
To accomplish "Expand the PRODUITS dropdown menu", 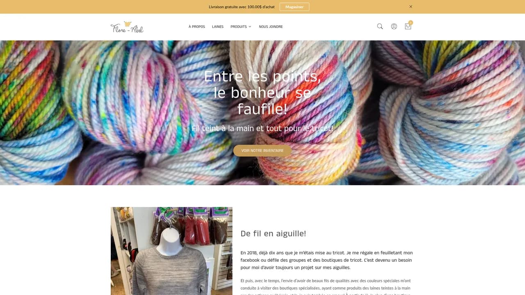I will (241, 27).
